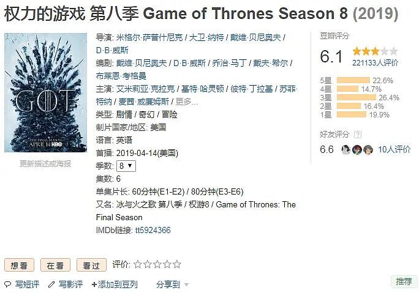Screen dimensions: 419x293
Task: Click the plus icon for 添加到豆列
Action: tap(94, 284)
